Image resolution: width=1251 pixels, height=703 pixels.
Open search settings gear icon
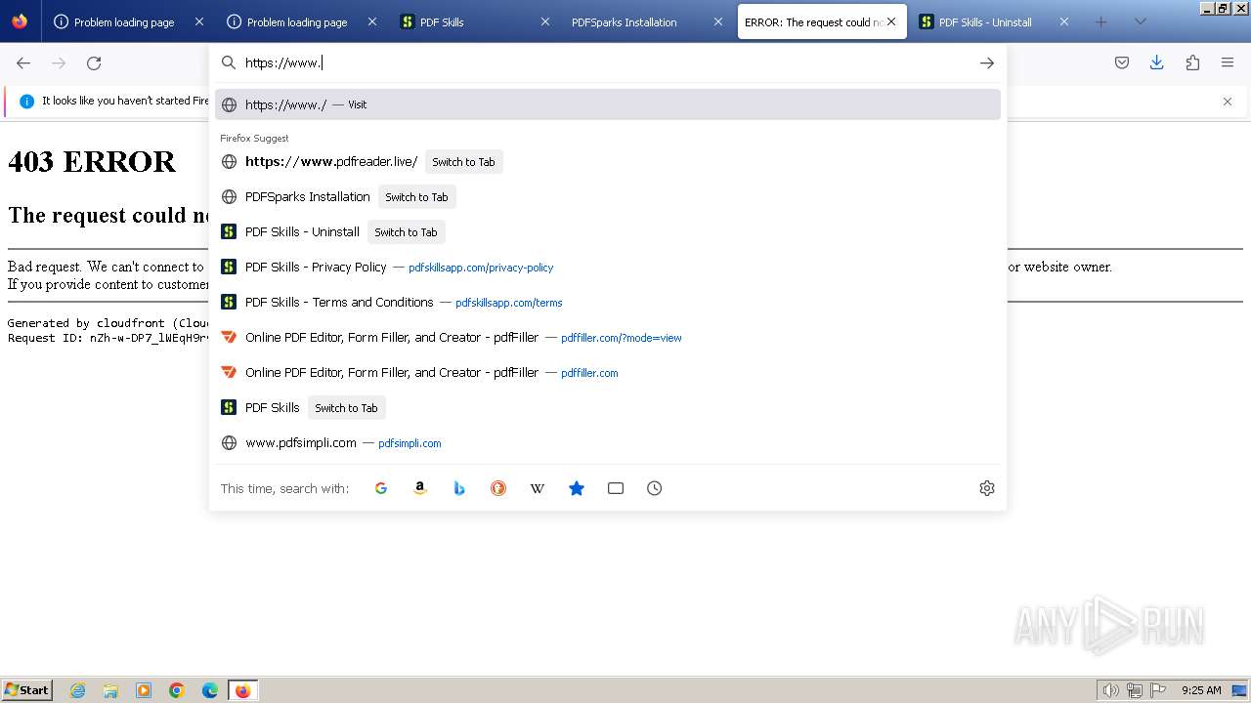987,488
